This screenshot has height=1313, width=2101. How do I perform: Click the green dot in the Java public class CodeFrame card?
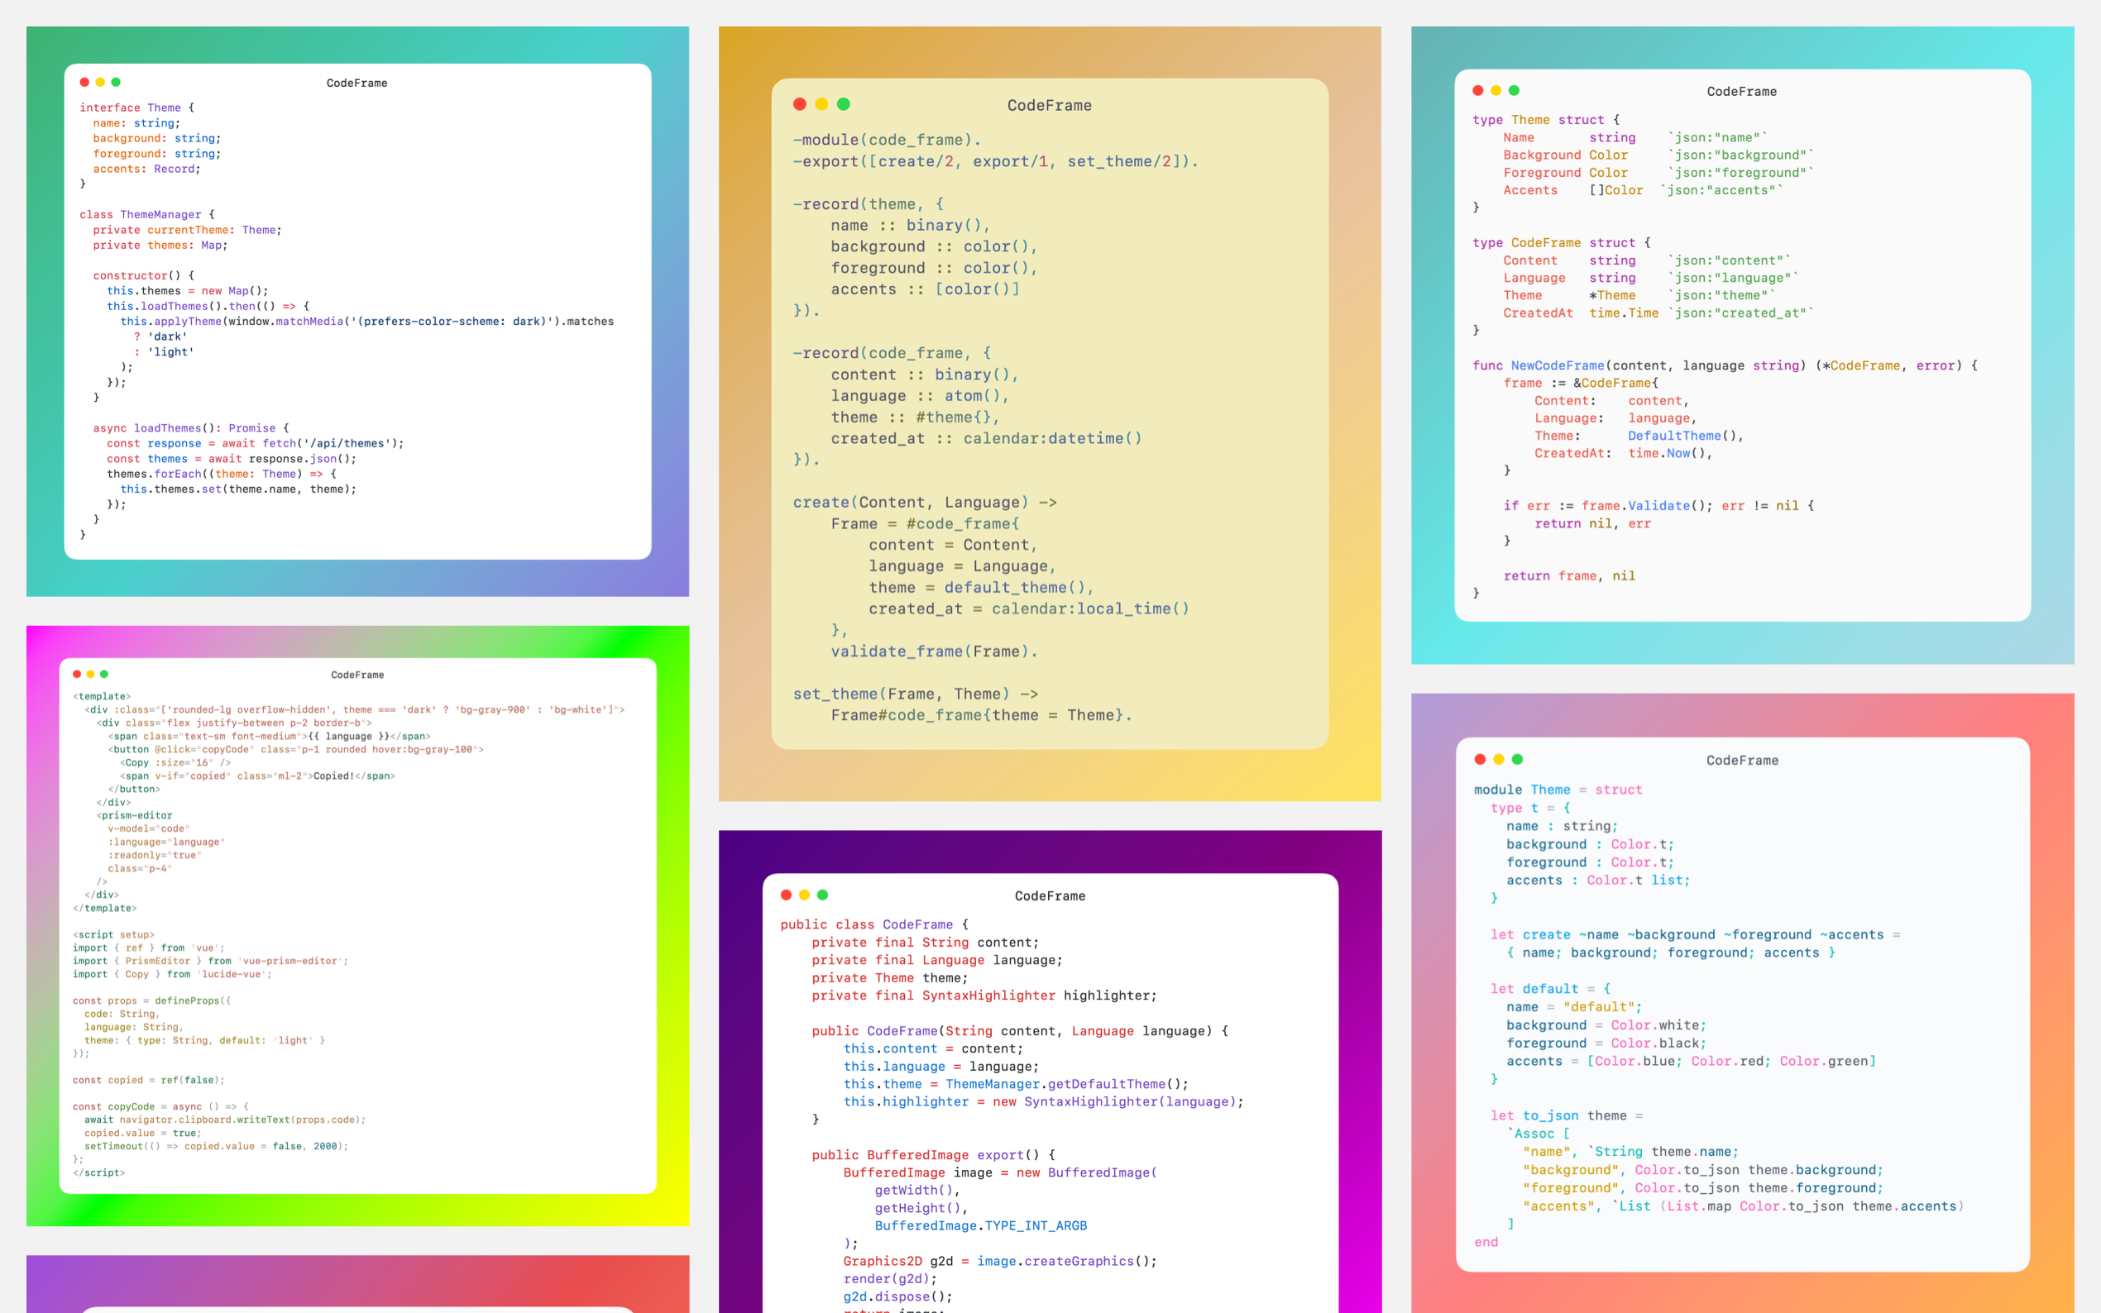822,895
